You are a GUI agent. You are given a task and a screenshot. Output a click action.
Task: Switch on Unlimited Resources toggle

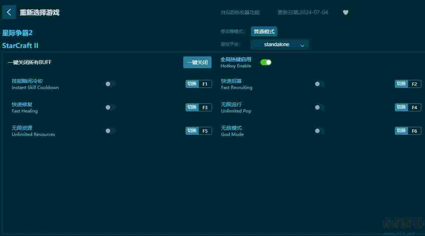click(x=110, y=131)
